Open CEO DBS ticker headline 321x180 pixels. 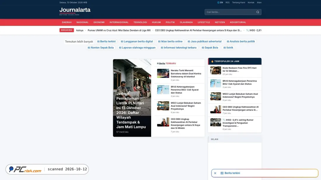[198, 31]
